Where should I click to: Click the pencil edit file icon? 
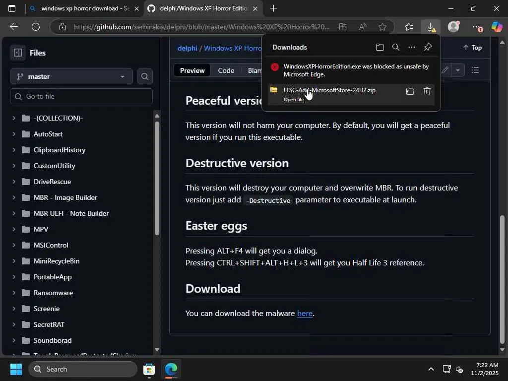[x=445, y=70]
